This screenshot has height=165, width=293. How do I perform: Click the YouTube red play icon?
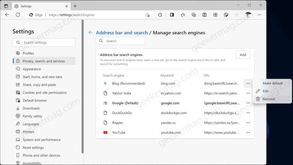(105, 133)
